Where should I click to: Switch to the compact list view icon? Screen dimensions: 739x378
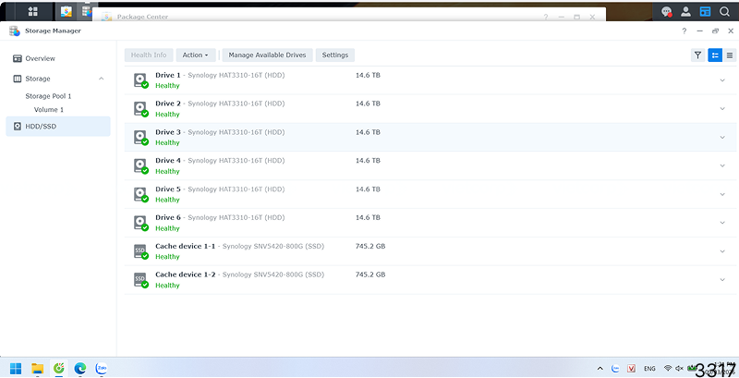tap(730, 55)
